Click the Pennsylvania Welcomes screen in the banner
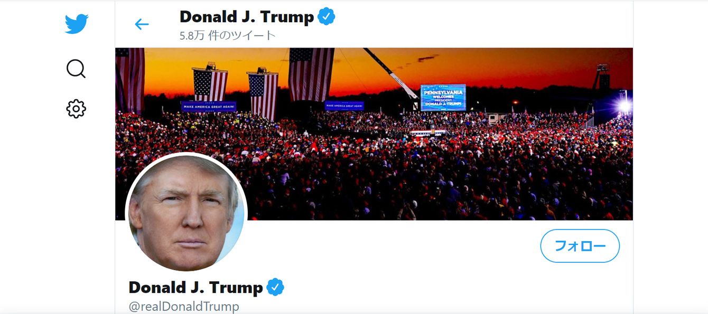 coord(443,97)
